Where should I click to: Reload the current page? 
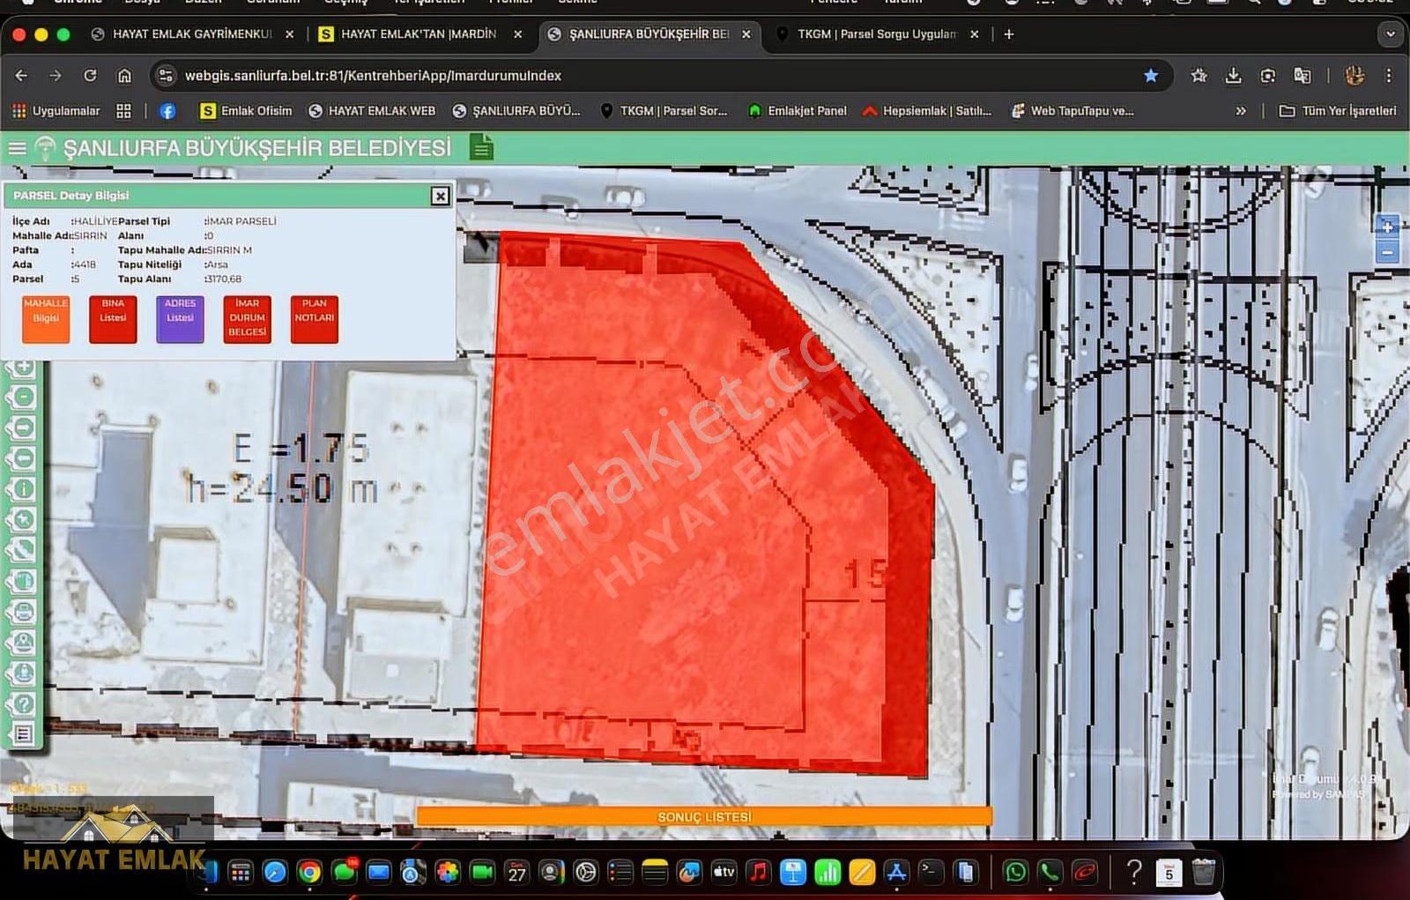click(90, 76)
